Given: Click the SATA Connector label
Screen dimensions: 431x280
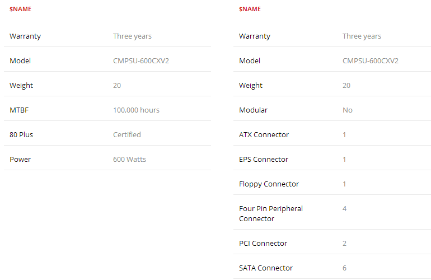Looking at the screenshot, I should [x=266, y=268].
